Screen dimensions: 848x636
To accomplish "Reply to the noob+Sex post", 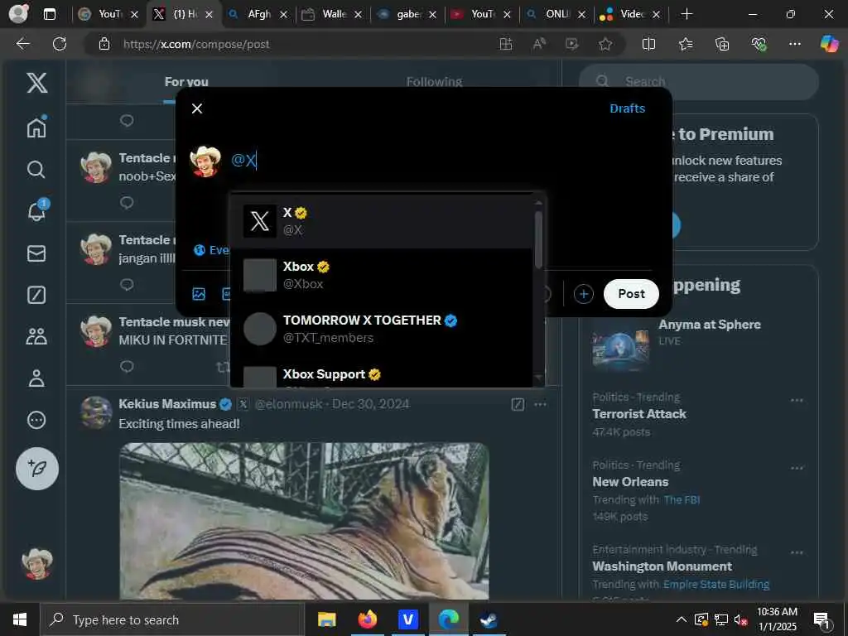I will (127, 203).
